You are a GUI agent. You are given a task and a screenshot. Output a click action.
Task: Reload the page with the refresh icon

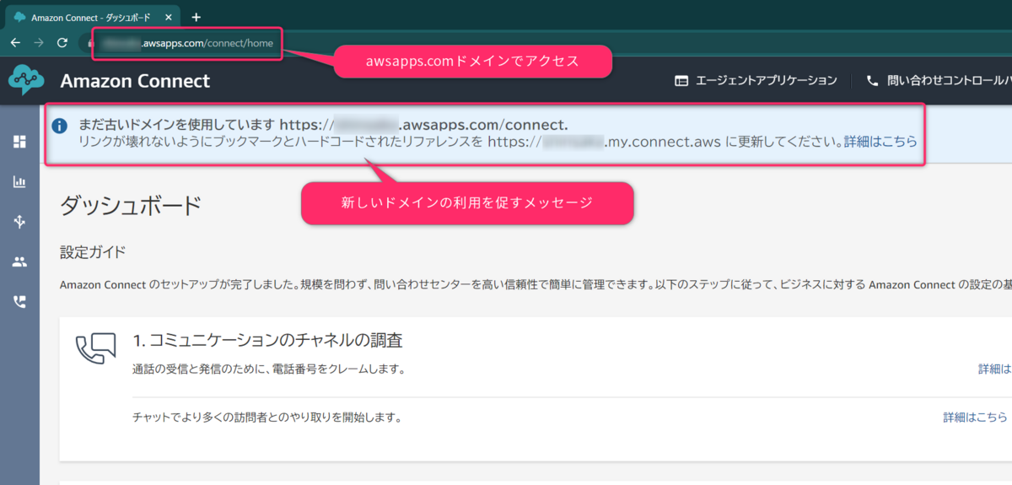[62, 43]
